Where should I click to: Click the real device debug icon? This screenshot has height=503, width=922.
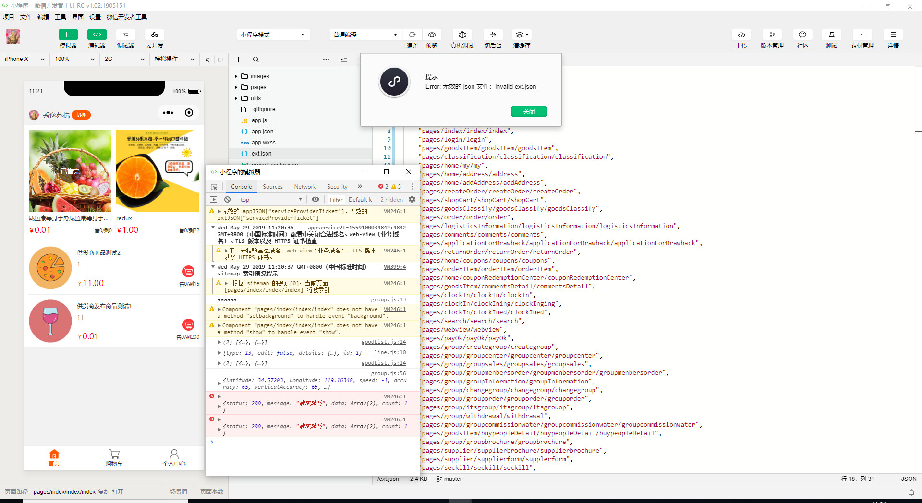(462, 35)
